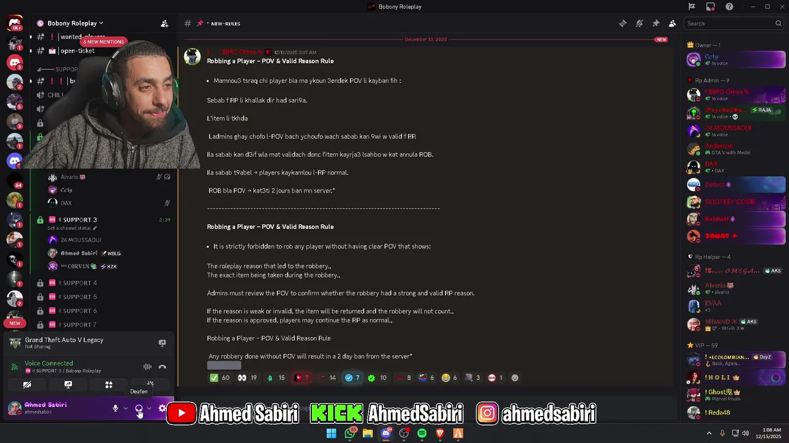Jump to 6 New Mentions badge
Screen dimensions: 789x443
click(x=104, y=42)
